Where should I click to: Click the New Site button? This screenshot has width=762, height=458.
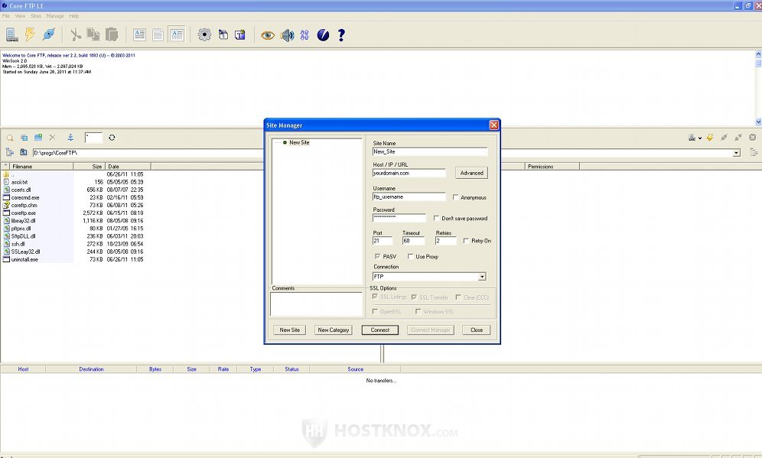290,330
